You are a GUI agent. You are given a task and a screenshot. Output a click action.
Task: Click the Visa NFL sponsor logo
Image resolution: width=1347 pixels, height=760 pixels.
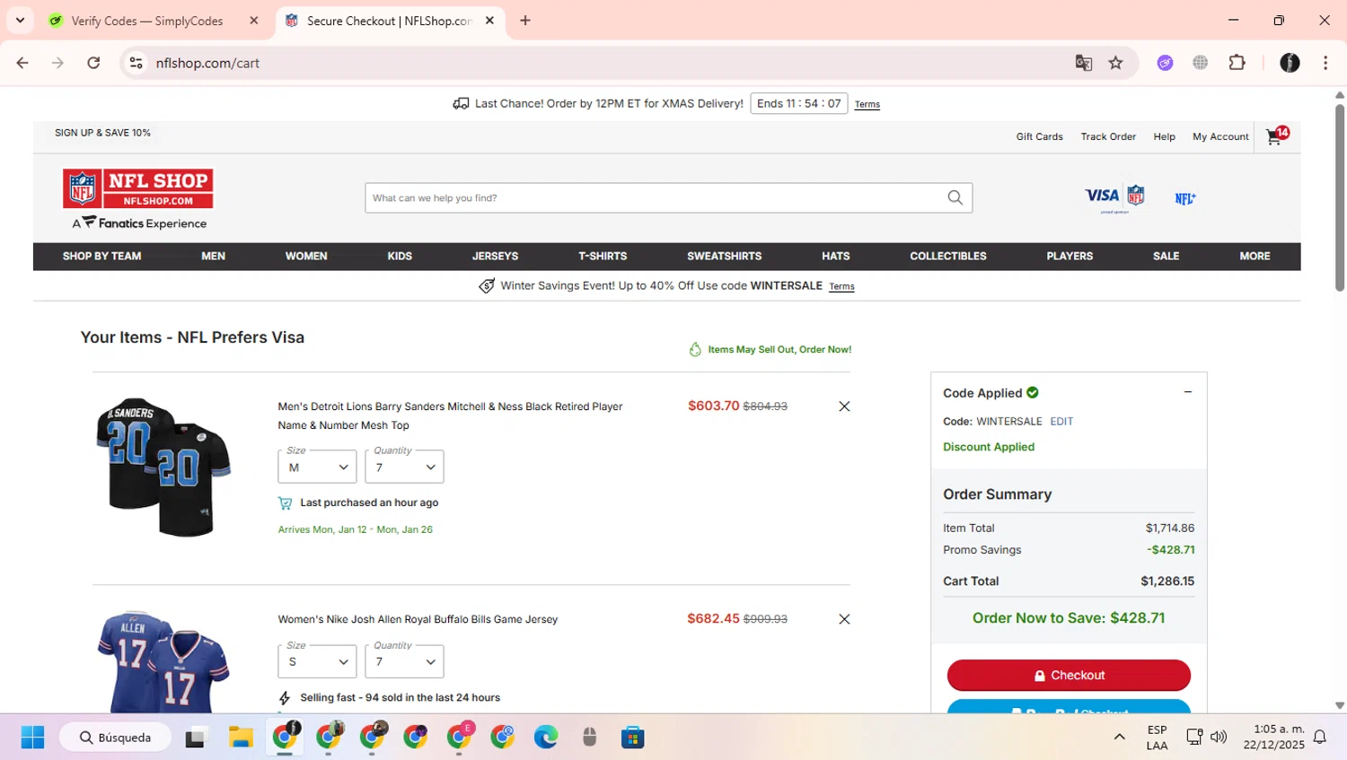coord(1114,197)
